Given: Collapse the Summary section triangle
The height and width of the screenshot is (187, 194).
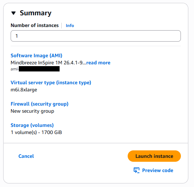Looking at the screenshot, I should point(13,13).
